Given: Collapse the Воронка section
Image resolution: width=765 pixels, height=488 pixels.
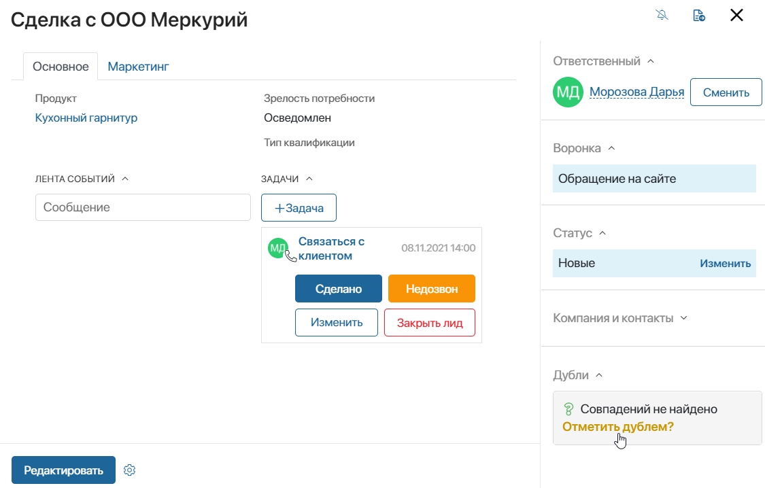Looking at the screenshot, I should [611, 148].
